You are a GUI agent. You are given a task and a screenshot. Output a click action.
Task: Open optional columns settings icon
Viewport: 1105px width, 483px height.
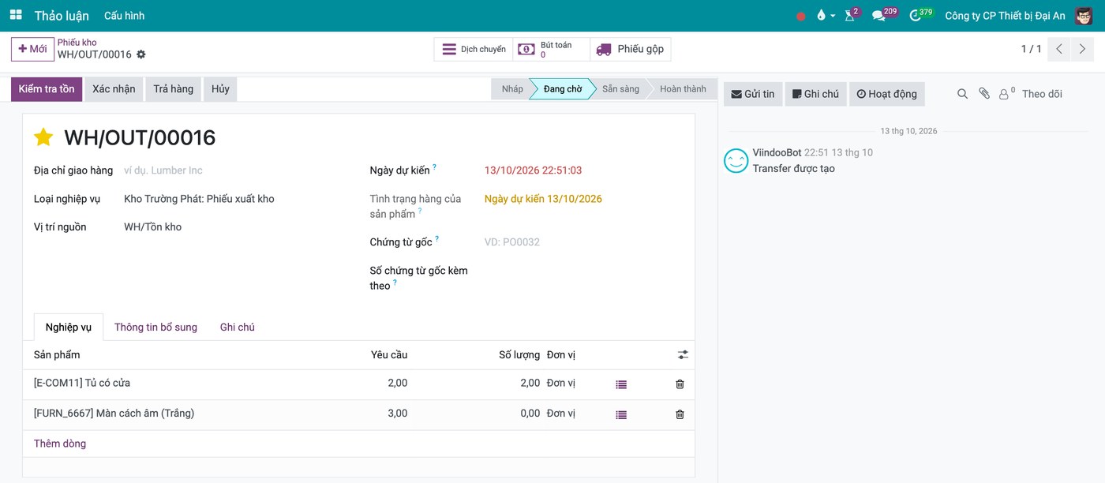coord(683,355)
